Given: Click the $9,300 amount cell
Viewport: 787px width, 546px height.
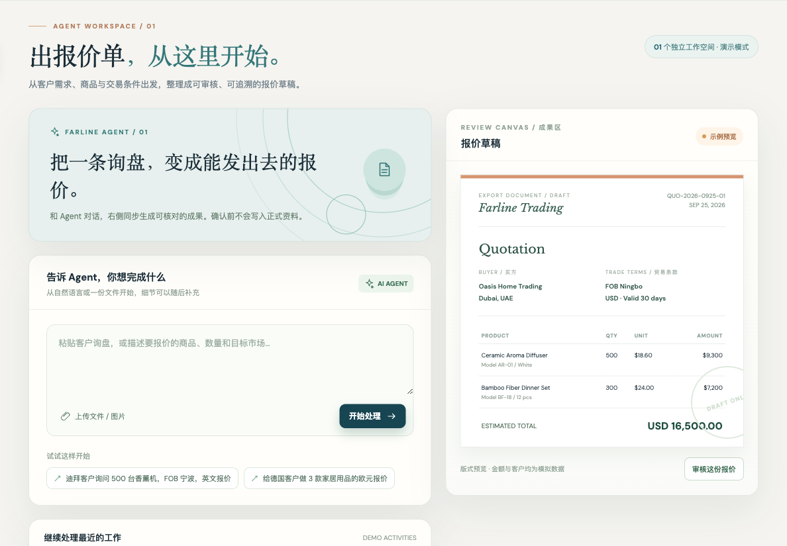Looking at the screenshot, I should (713, 355).
